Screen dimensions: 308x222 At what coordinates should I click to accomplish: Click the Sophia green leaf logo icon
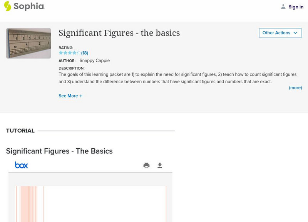tap(7, 6)
